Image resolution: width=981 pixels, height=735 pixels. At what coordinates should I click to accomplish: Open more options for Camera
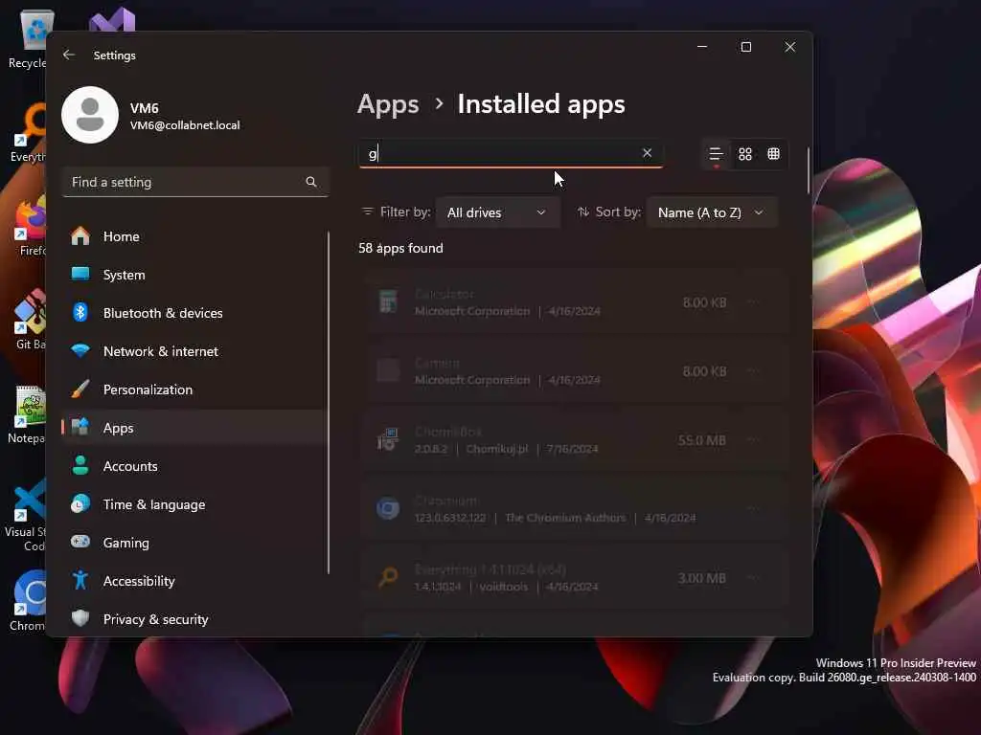click(753, 371)
